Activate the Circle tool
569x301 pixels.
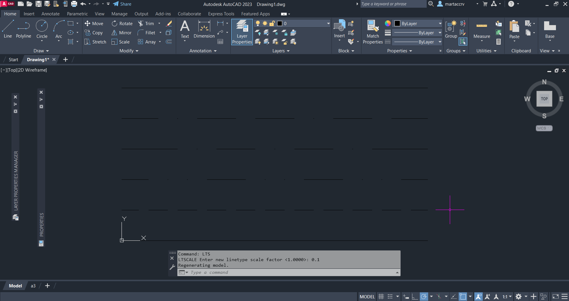(x=42, y=30)
